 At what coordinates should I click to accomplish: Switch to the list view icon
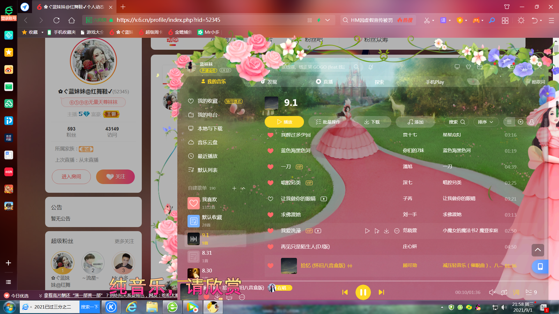(x=509, y=122)
